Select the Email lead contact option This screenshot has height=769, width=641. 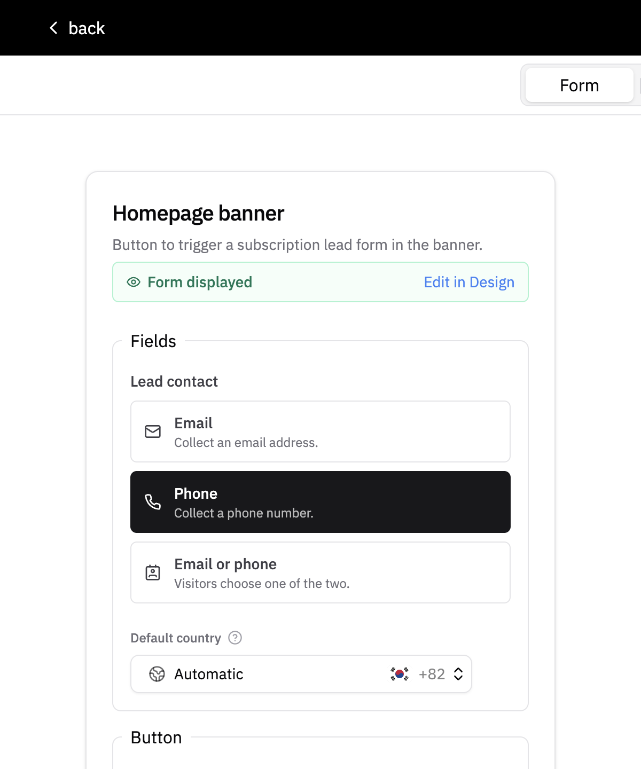point(320,431)
